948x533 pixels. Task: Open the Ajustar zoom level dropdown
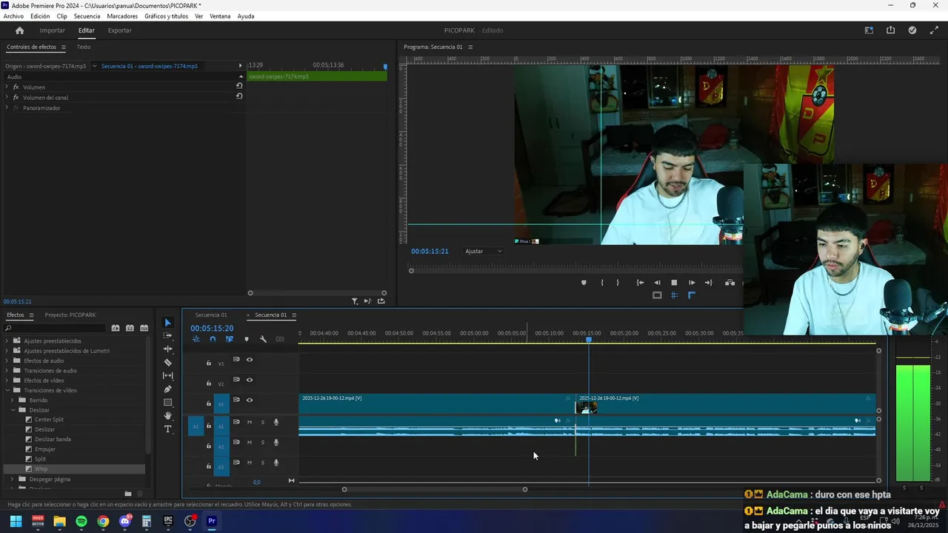click(484, 251)
